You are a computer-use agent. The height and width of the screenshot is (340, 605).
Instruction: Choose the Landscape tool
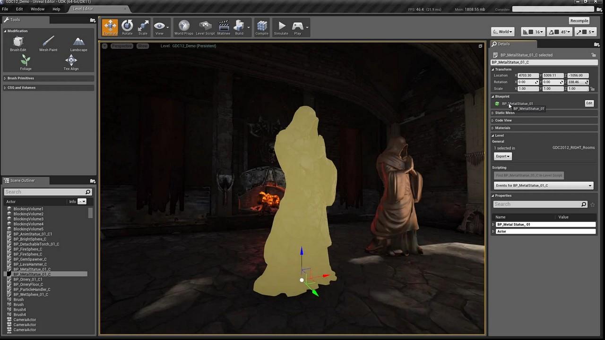point(78,44)
